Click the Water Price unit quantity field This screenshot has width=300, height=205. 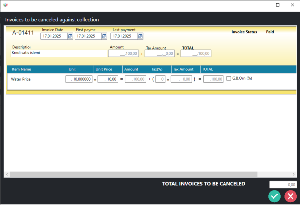coord(79,79)
